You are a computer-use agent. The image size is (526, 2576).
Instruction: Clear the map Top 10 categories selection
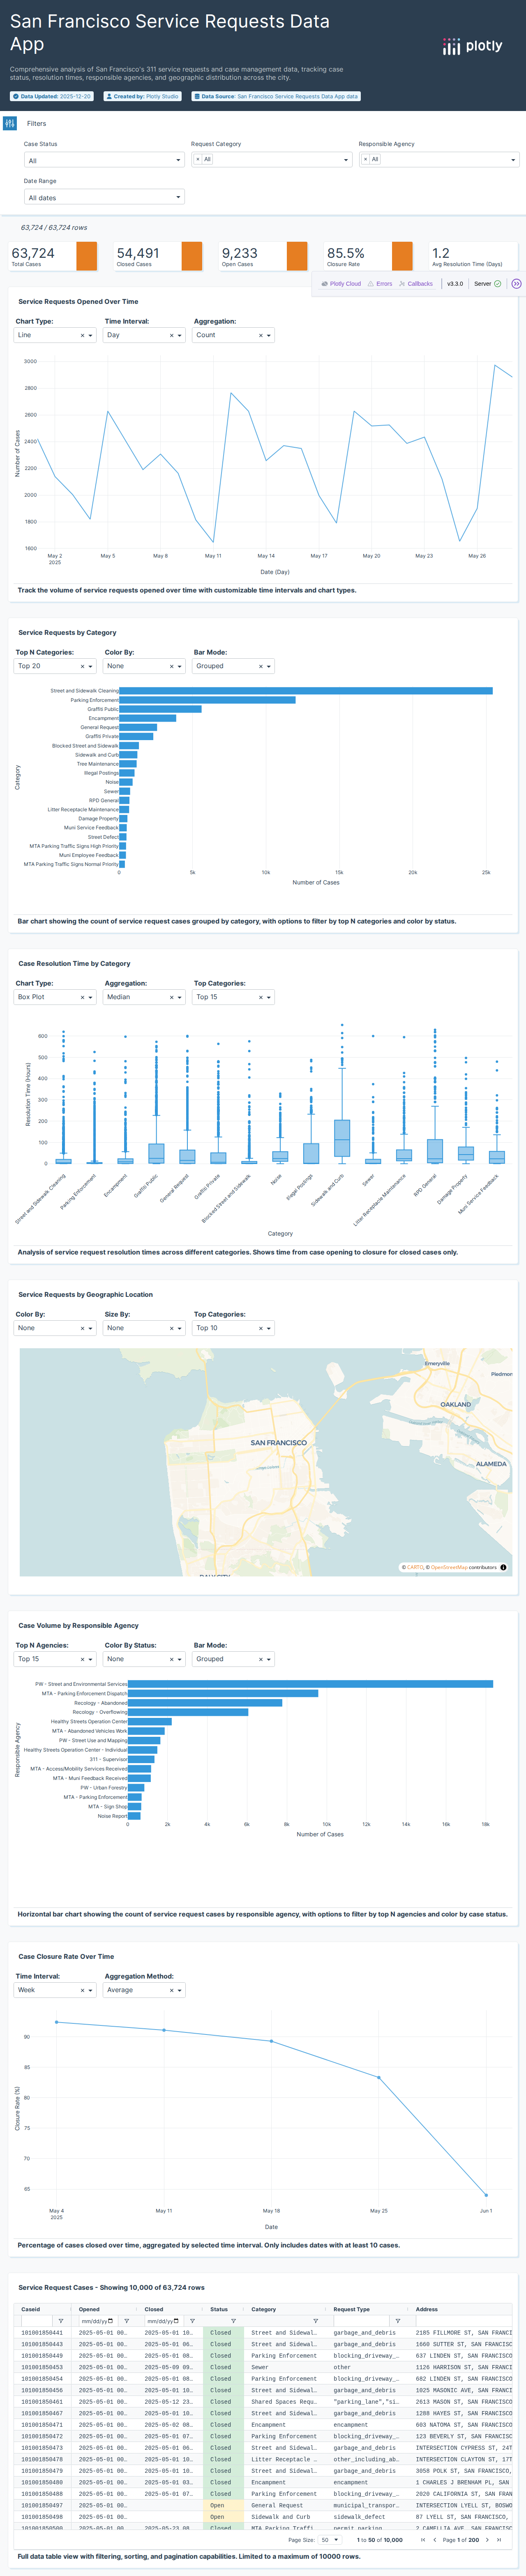(260, 1329)
